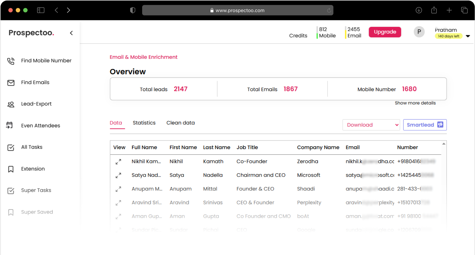
Task: Click the Find Mobile Number phone icon
Action: click(x=11, y=61)
